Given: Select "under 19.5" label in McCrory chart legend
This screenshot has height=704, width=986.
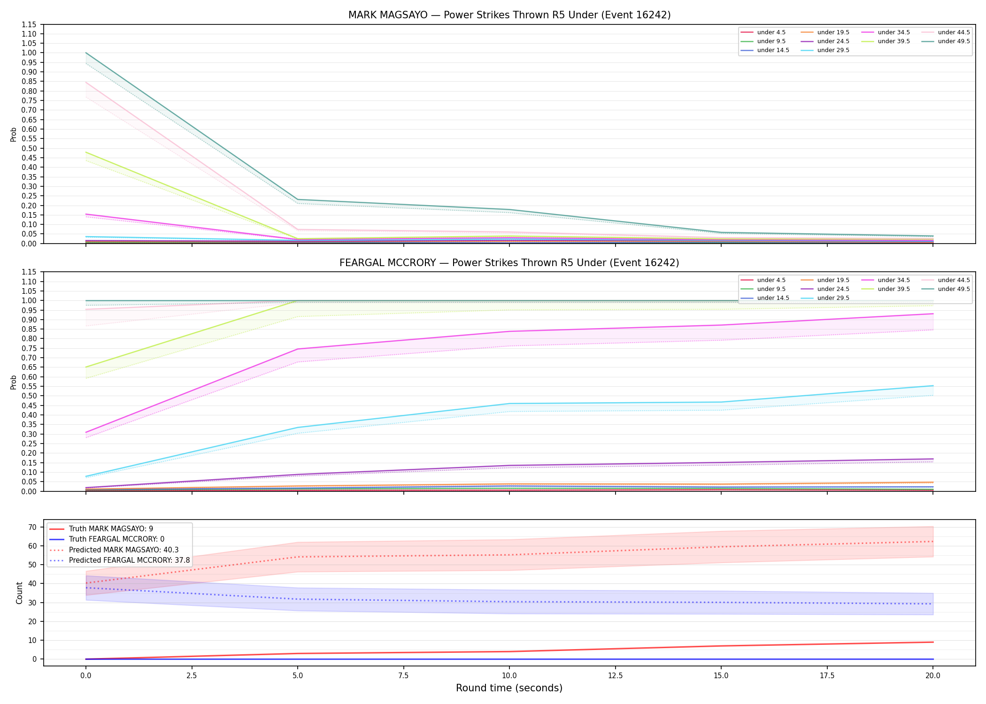Looking at the screenshot, I should pos(833,280).
